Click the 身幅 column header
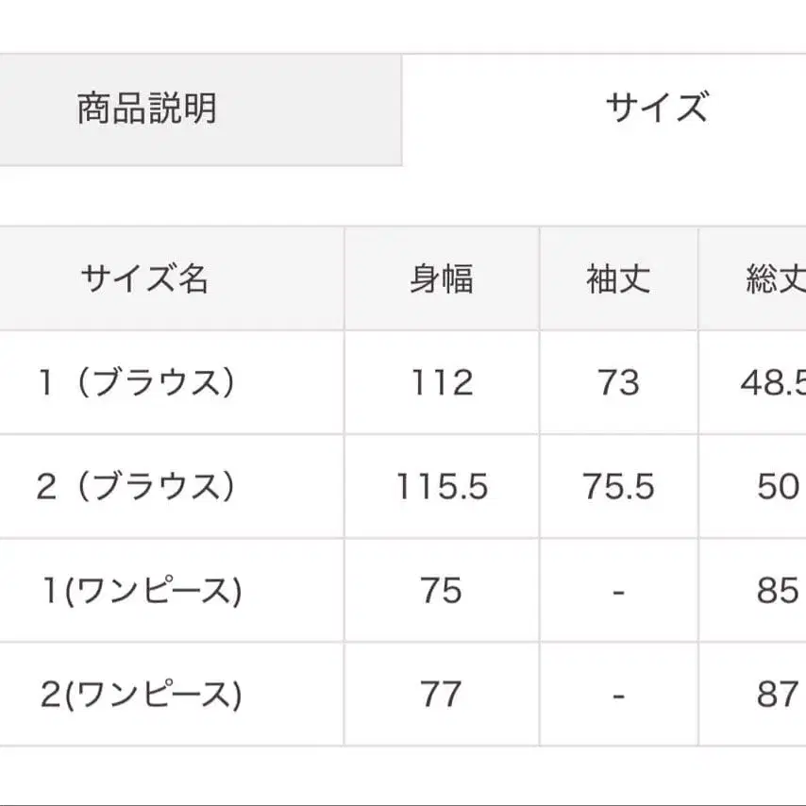Viewport: 806px width, 806px height. coord(441,279)
